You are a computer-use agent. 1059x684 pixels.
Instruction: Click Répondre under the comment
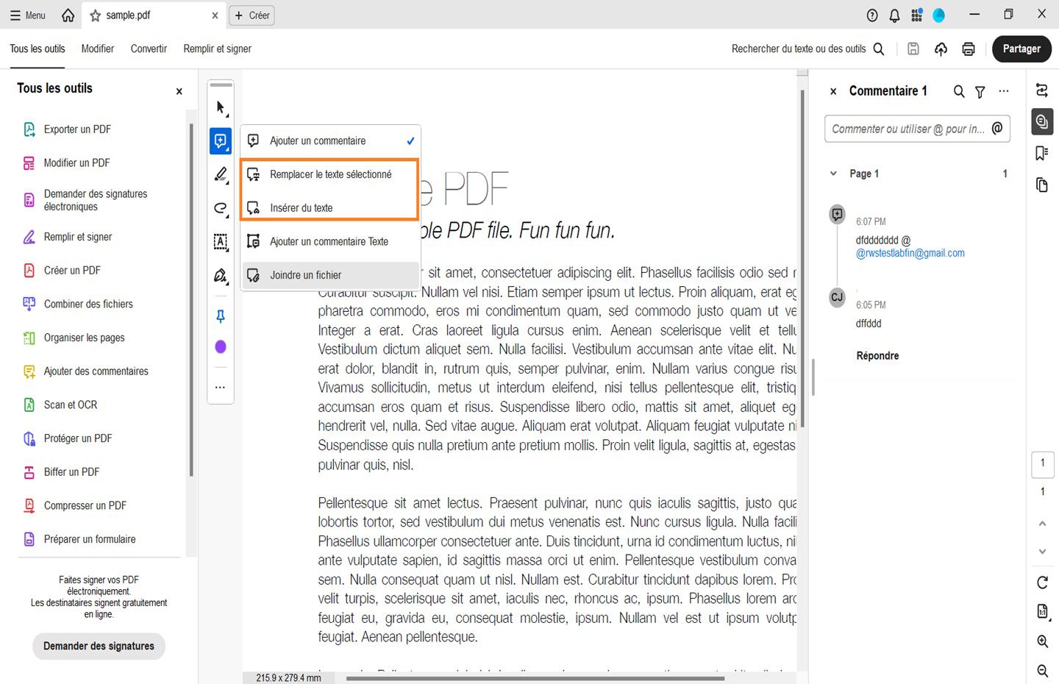coord(877,356)
